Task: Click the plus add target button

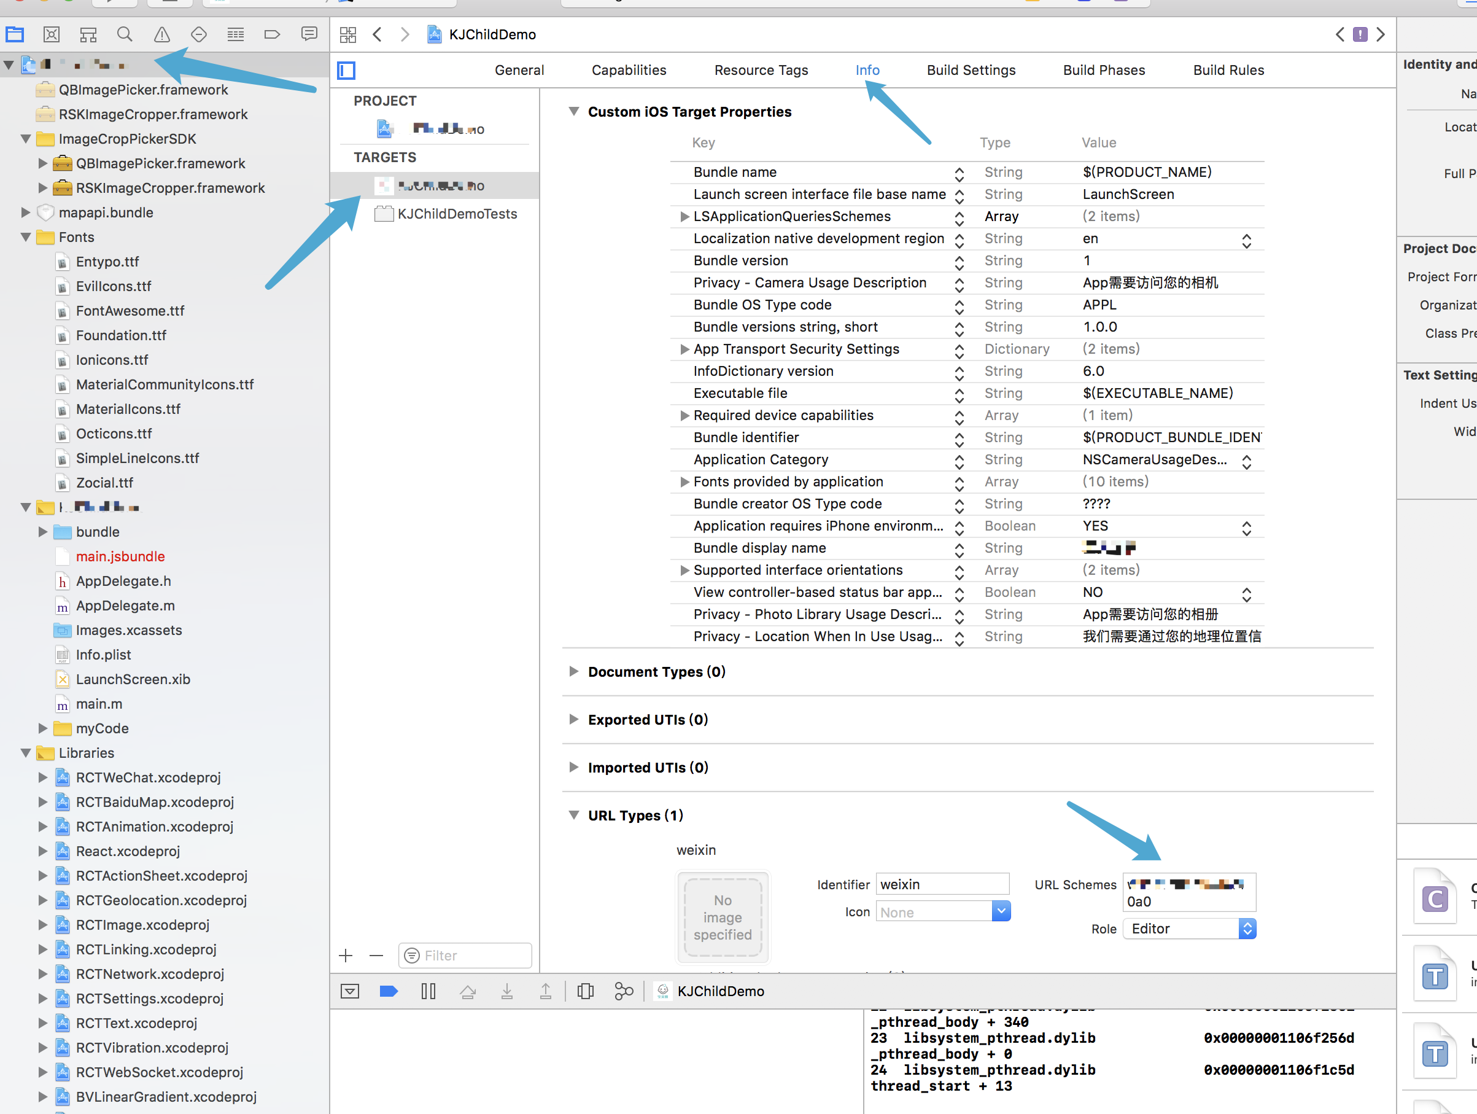Action: point(346,956)
